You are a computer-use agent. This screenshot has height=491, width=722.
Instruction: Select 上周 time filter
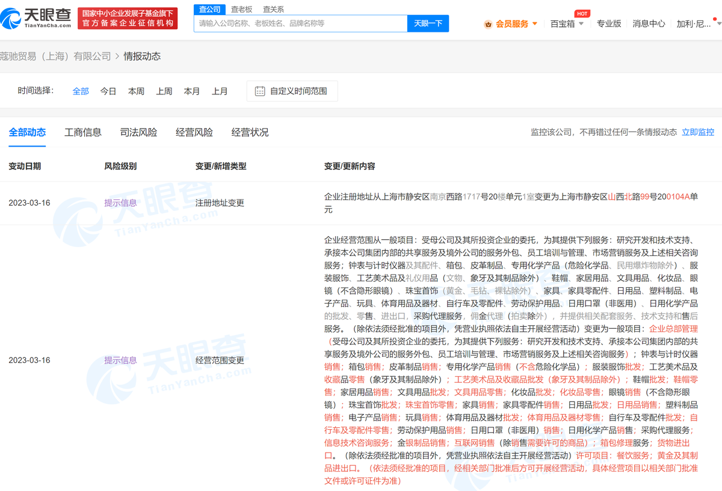(x=164, y=91)
